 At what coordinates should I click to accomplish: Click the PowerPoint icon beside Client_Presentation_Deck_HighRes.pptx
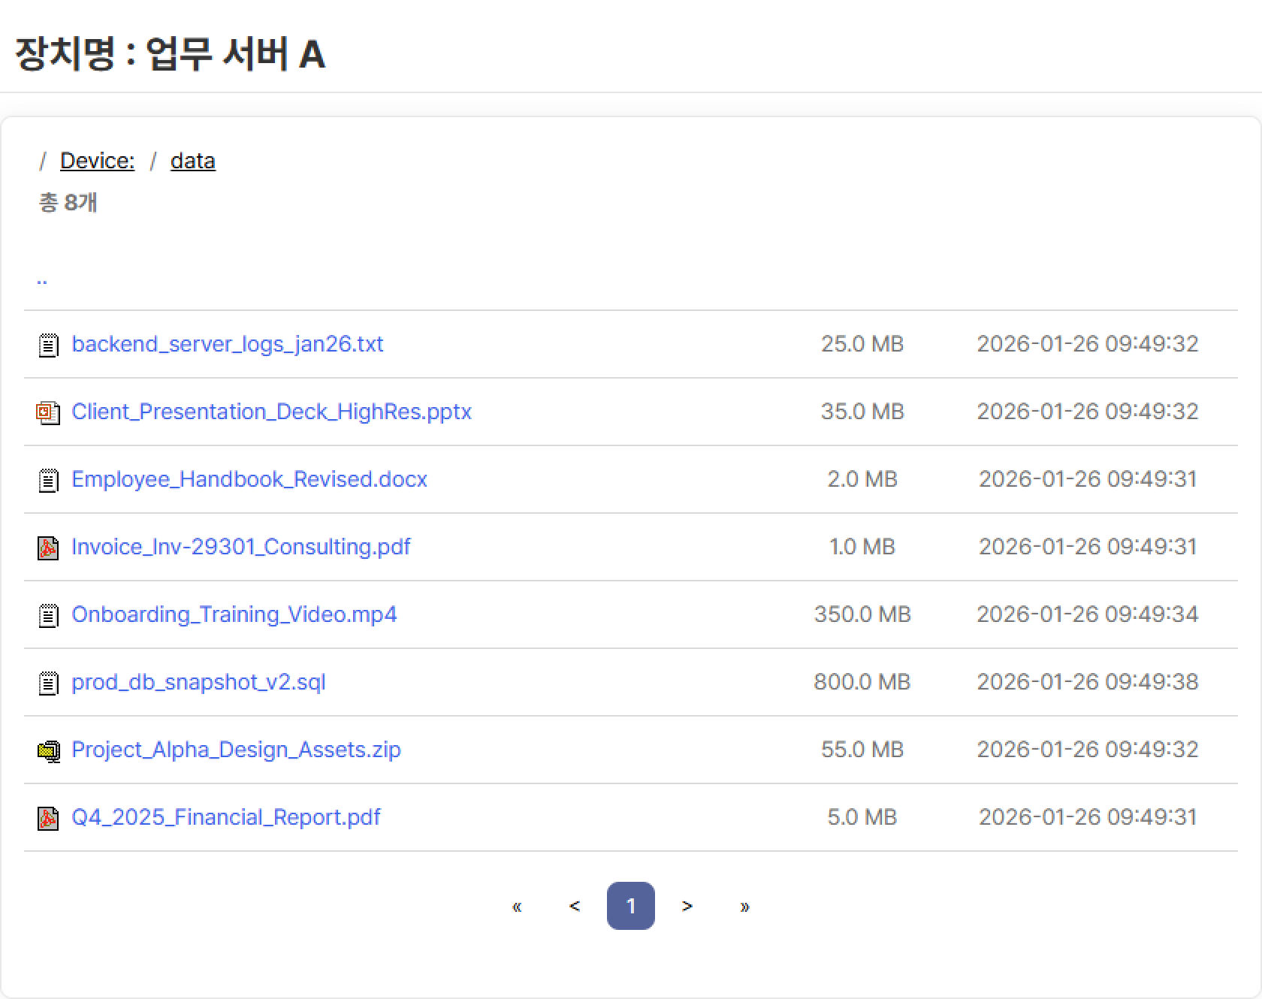click(48, 412)
